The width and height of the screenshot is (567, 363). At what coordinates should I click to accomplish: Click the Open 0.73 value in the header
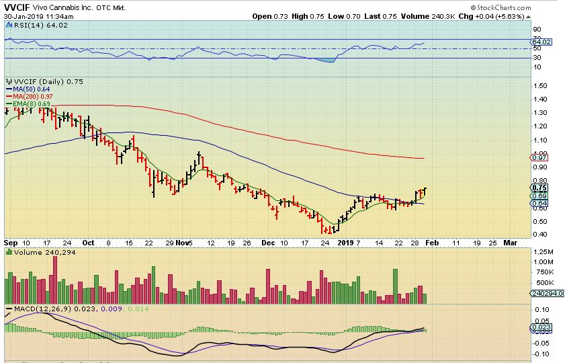[x=270, y=16]
